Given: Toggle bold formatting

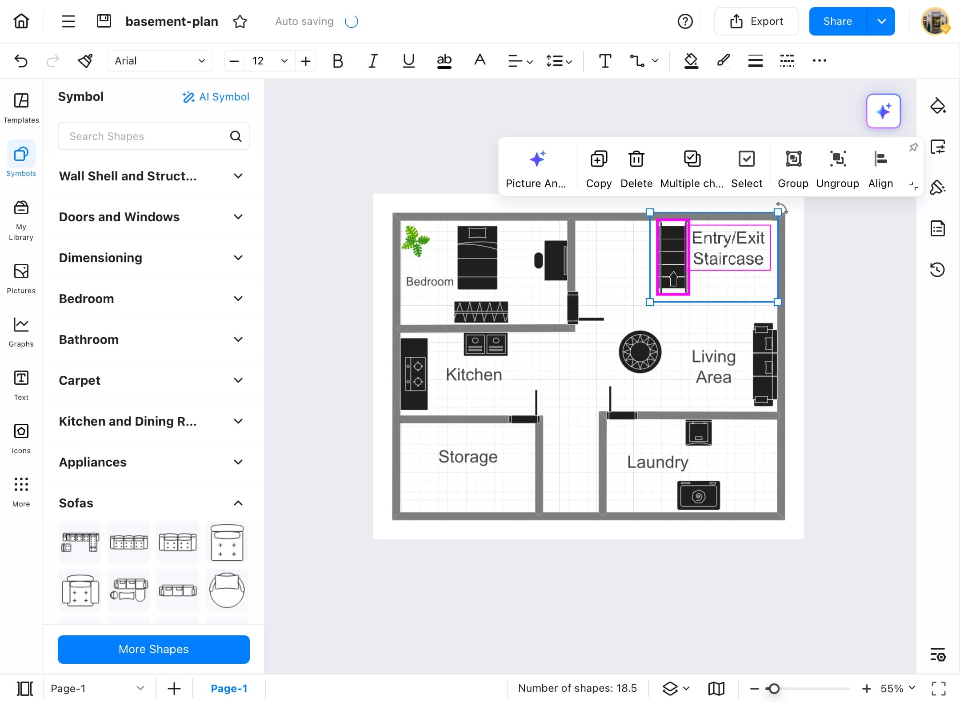Looking at the screenshot, I should click(x=338, y=61).
